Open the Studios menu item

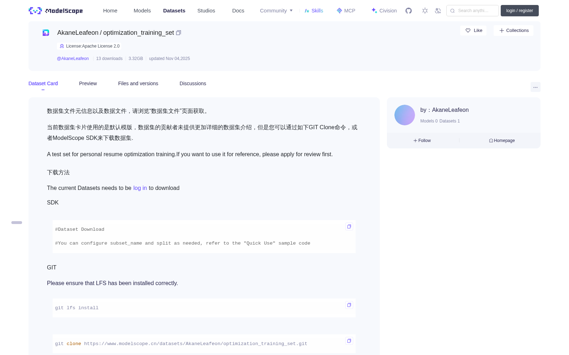click(206, 11)
